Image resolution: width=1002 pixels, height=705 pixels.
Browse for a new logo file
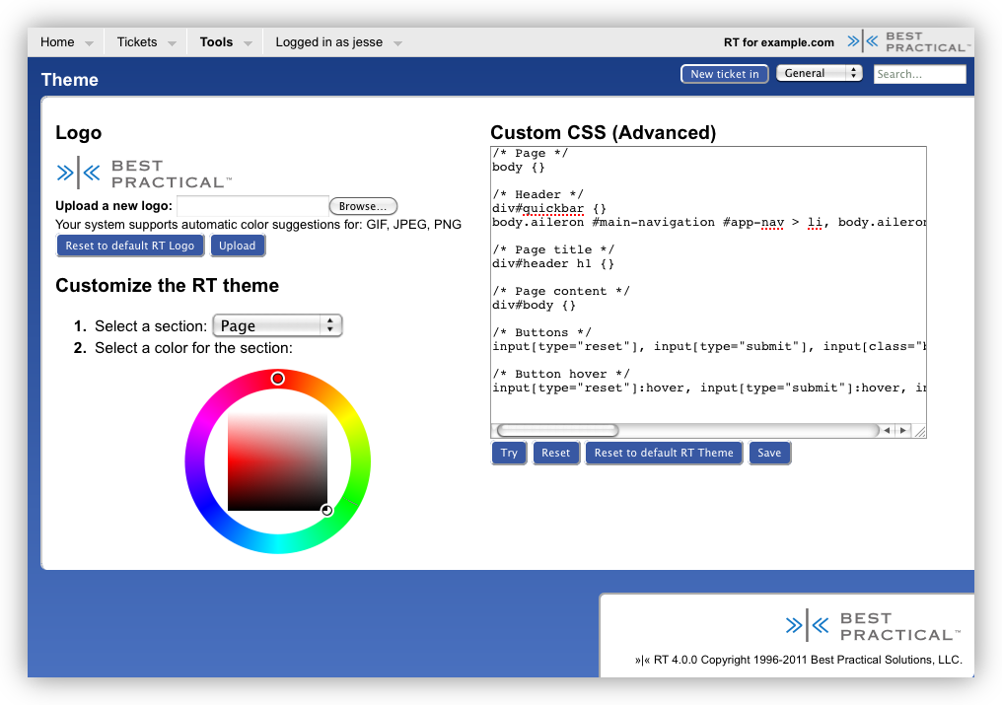point(362,205)
